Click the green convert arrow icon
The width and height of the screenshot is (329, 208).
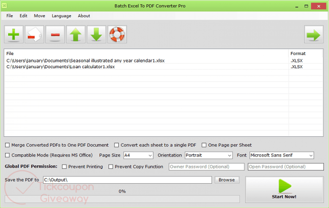[x=314, y=34]
